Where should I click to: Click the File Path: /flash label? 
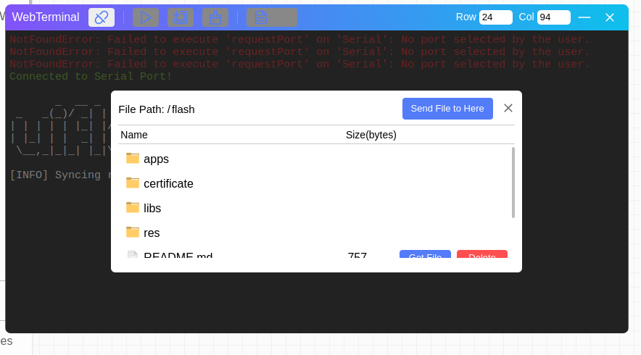(x=157, y=109)
